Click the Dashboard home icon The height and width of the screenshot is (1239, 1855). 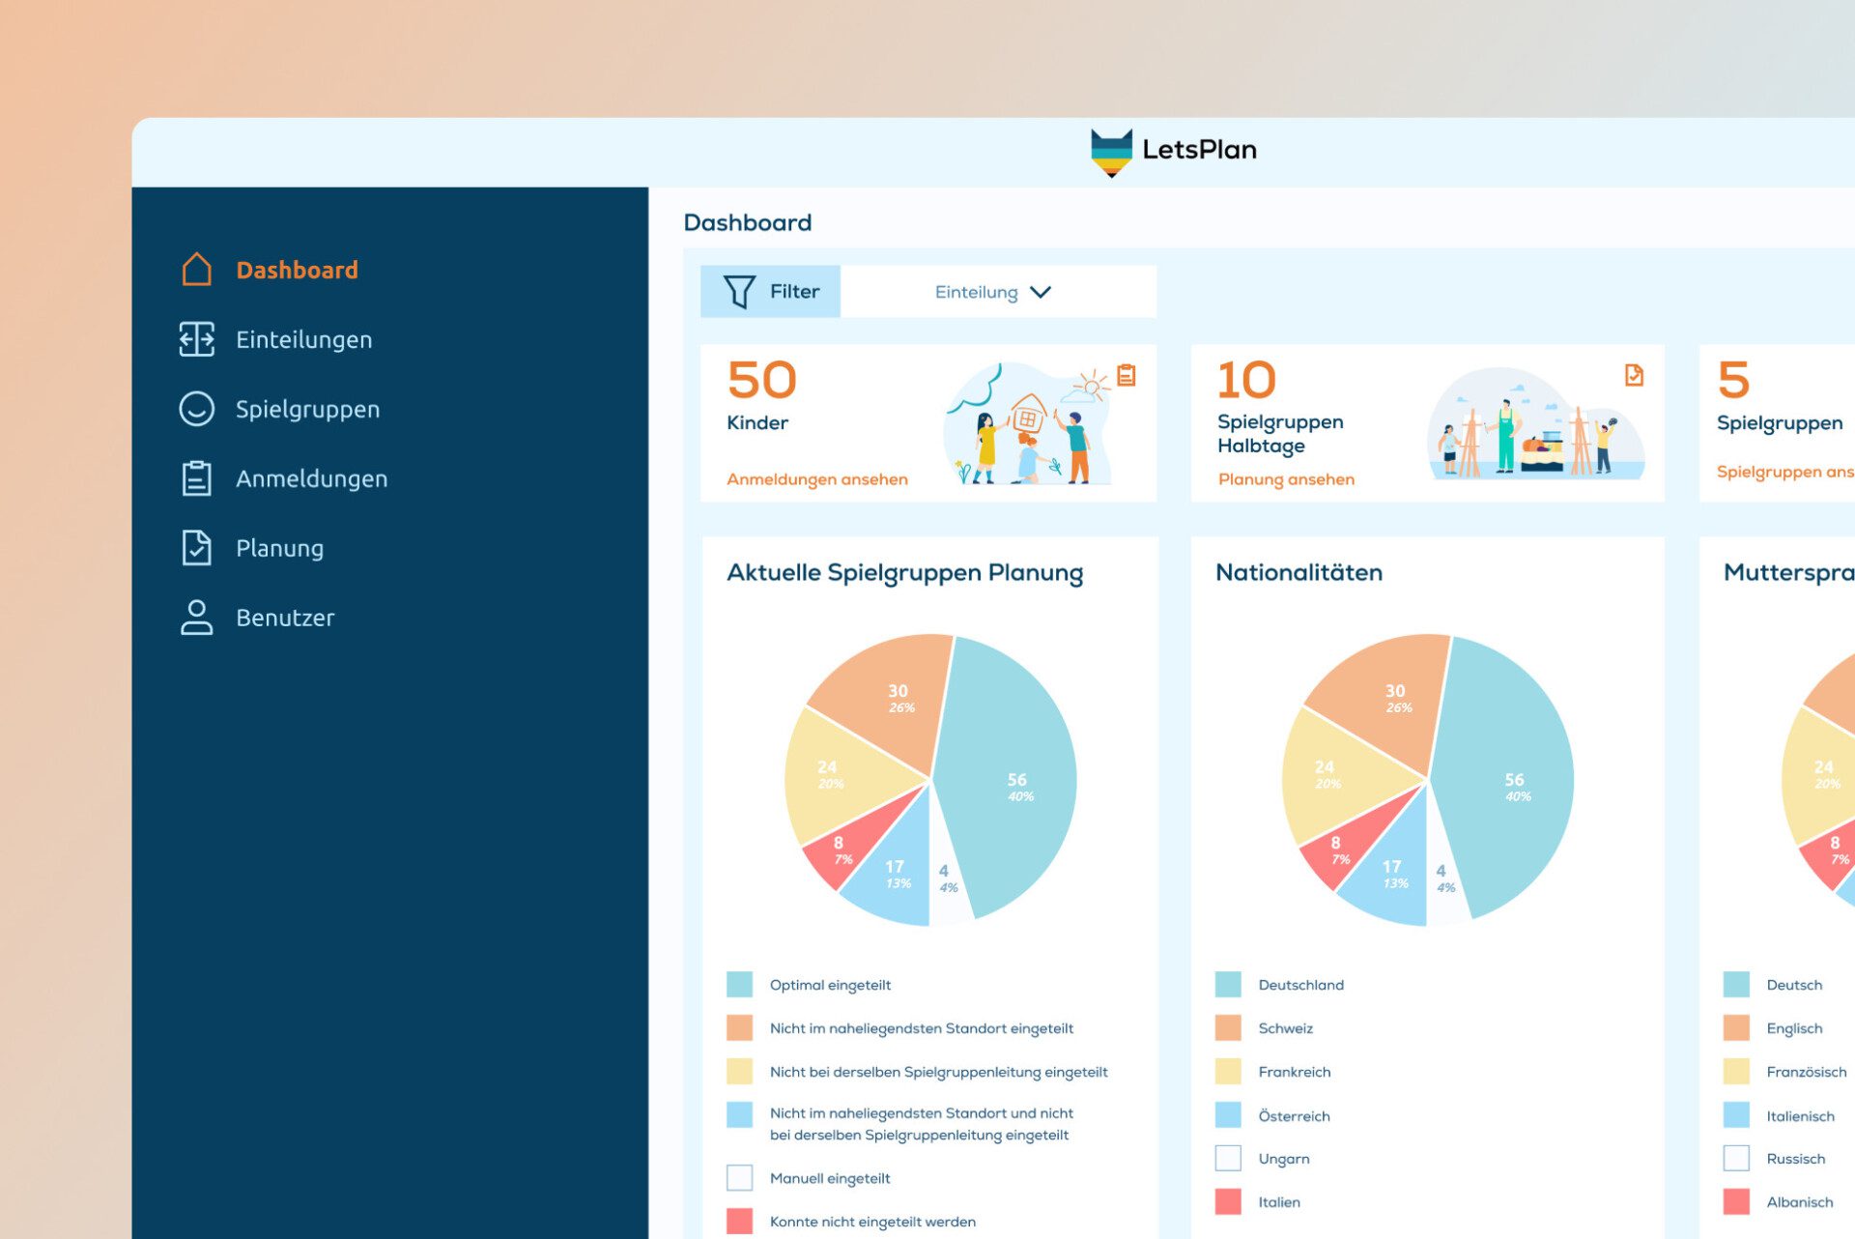click(x=196, y=270)
